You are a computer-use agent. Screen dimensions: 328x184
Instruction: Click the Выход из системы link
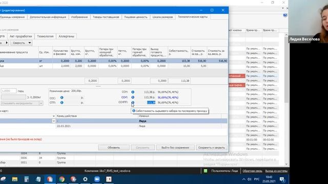click(x=276, y=171)
